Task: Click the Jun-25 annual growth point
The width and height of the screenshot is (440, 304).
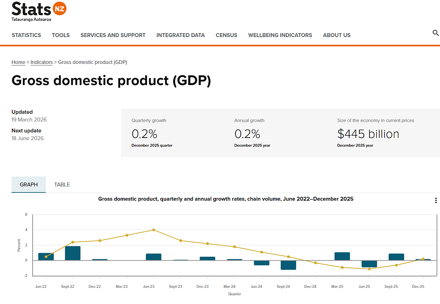Action: [x=369, y=269]
